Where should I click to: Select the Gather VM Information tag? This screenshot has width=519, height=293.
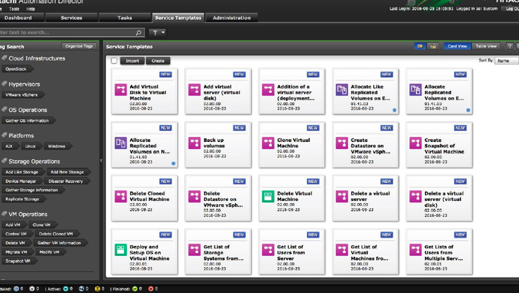[59, 243]
